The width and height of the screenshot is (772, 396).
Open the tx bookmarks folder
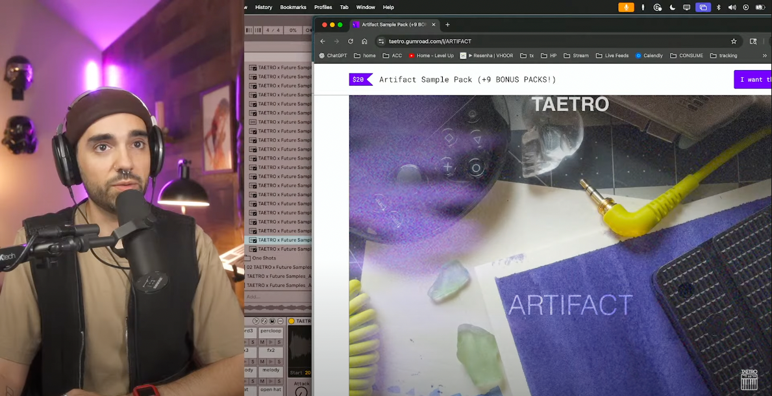pyautogui.click(x=527, y=56)
